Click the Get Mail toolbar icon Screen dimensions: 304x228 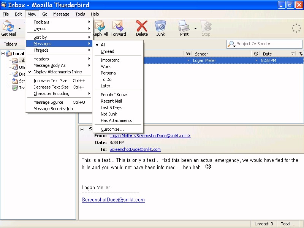[x=8, y=26]
